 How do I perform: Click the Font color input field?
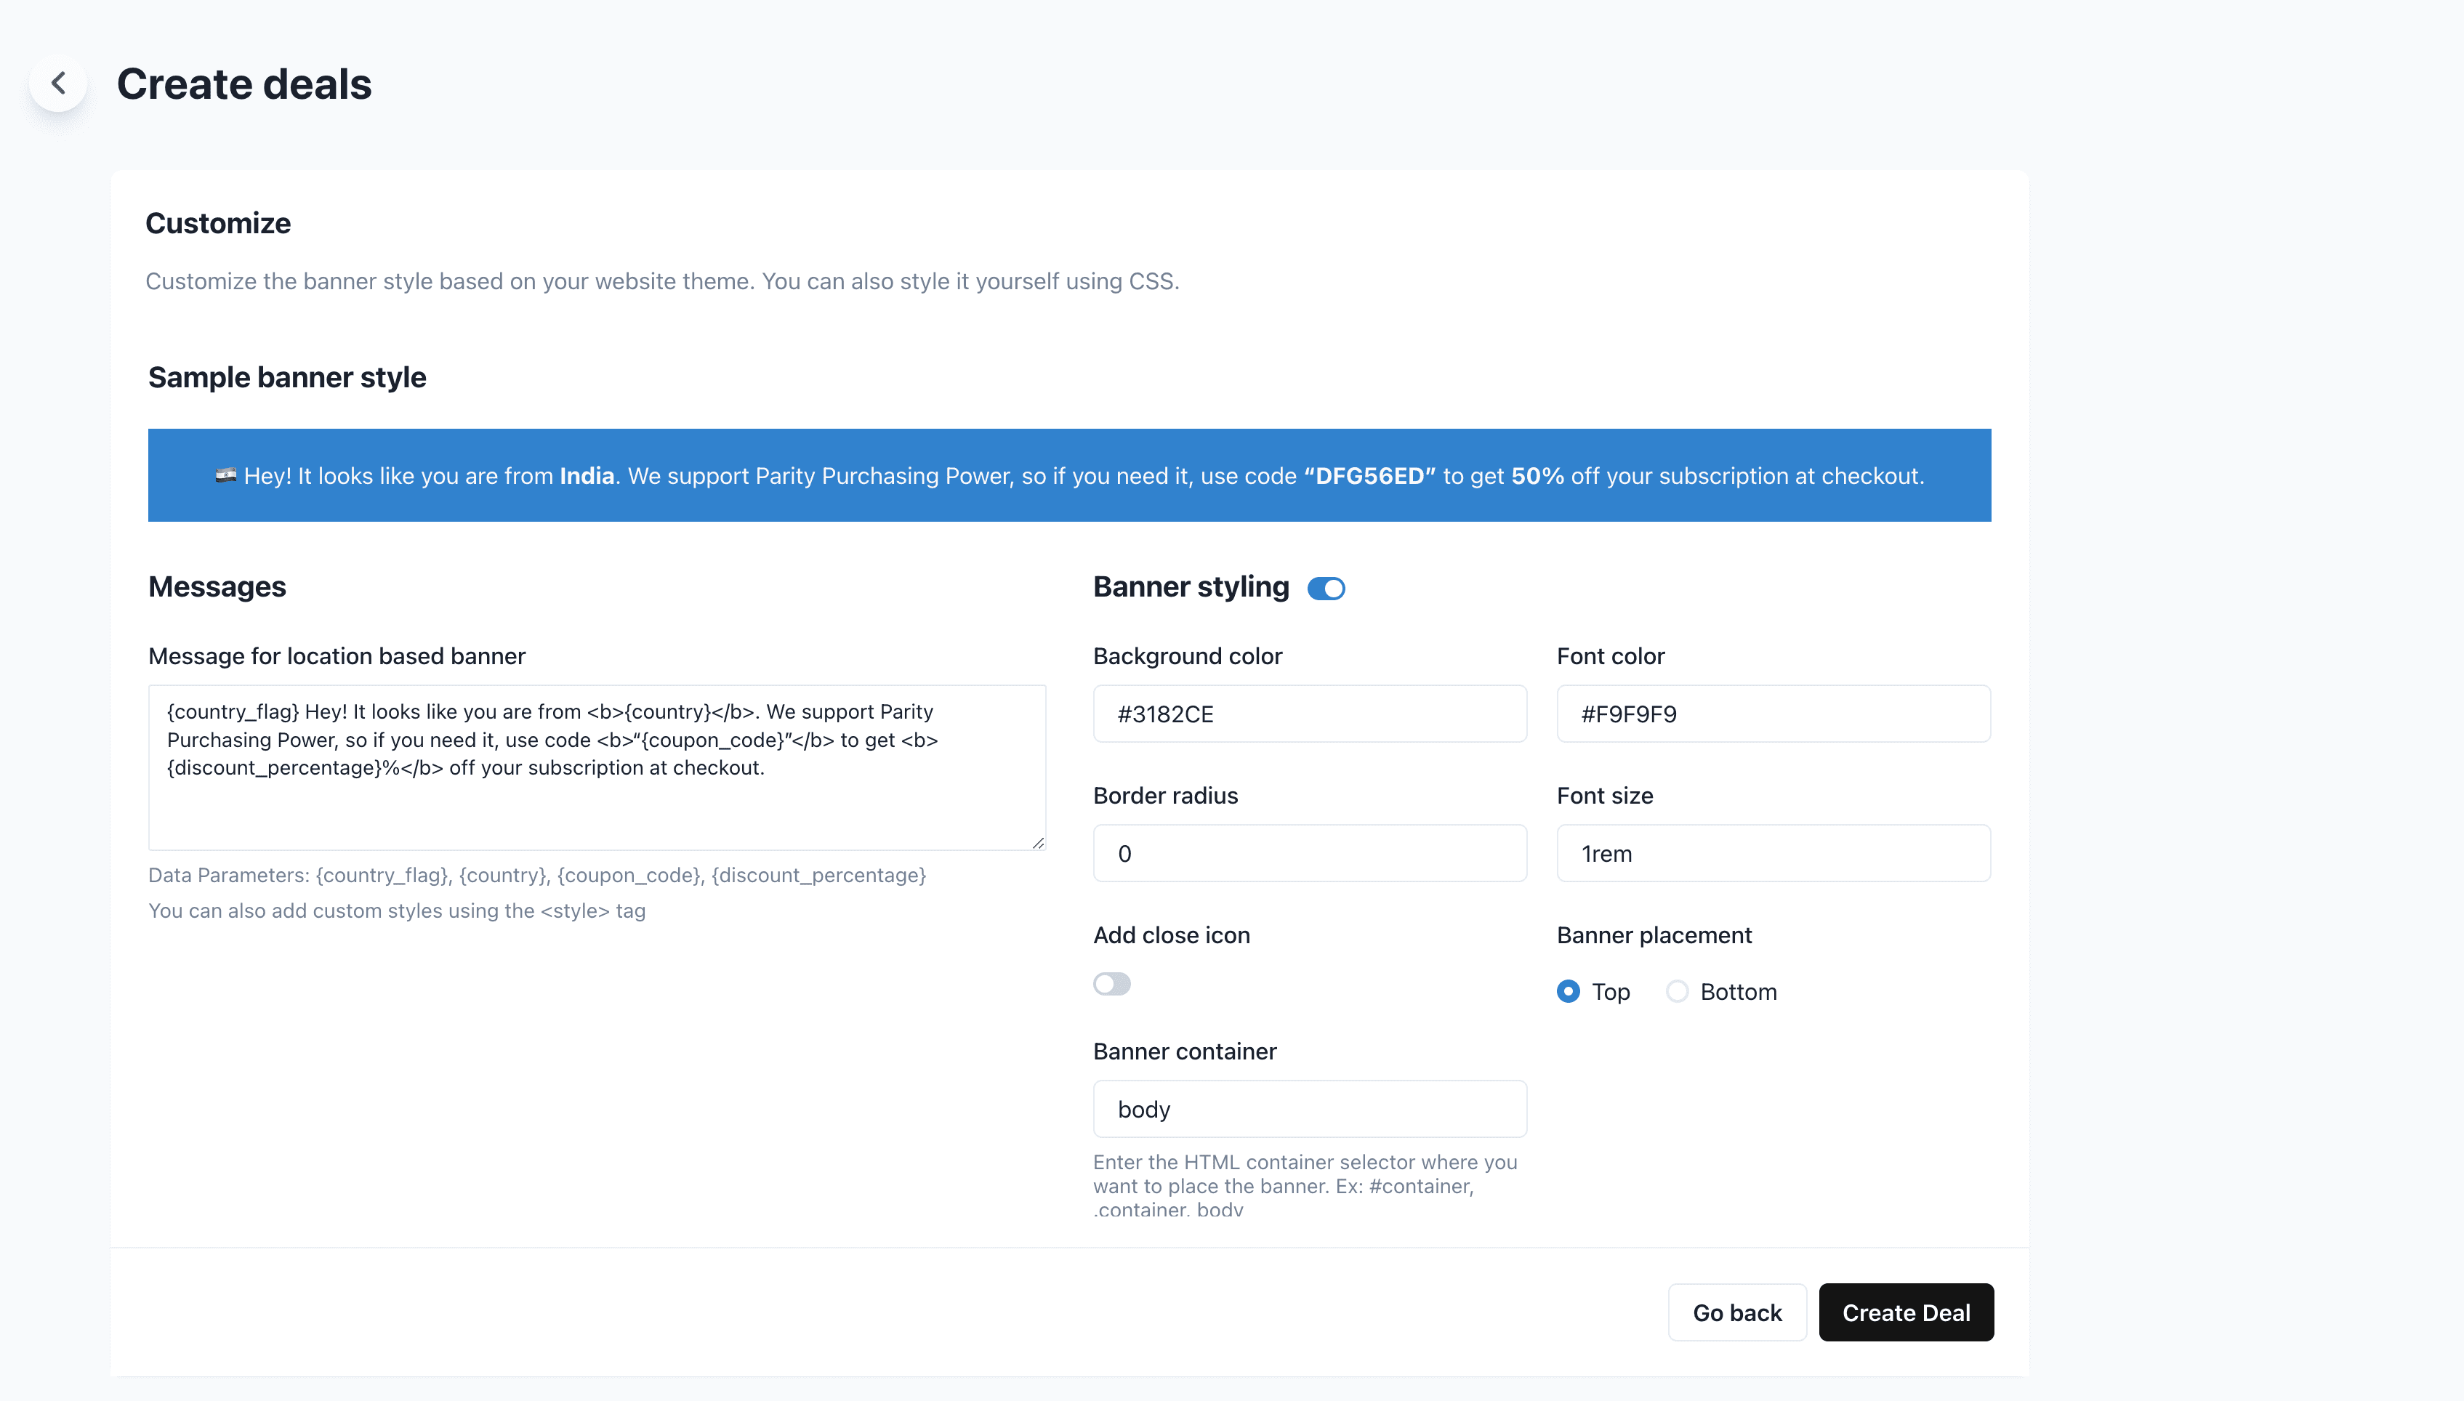pyautogui.click(x=1773, y=712)
